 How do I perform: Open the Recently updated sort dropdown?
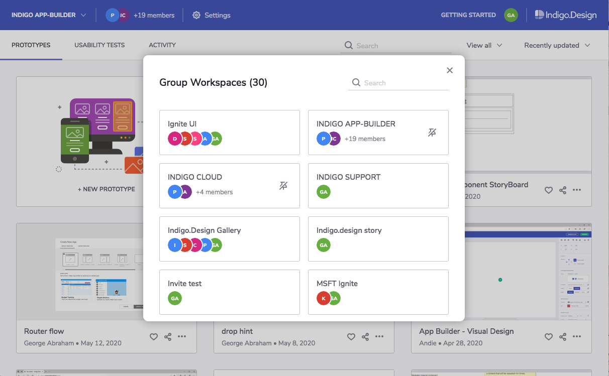557,45
